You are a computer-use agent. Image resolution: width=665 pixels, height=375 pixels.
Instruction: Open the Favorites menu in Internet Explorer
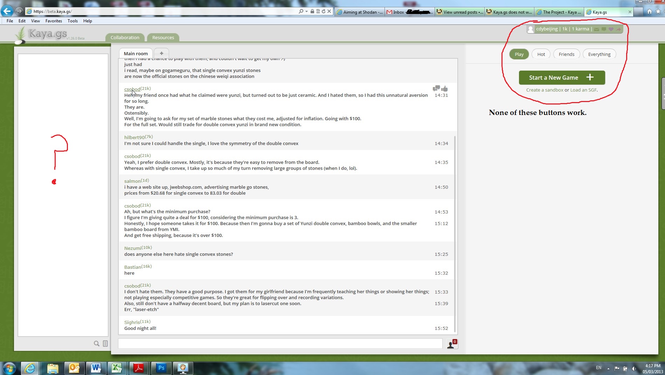(x=53, y=21)
